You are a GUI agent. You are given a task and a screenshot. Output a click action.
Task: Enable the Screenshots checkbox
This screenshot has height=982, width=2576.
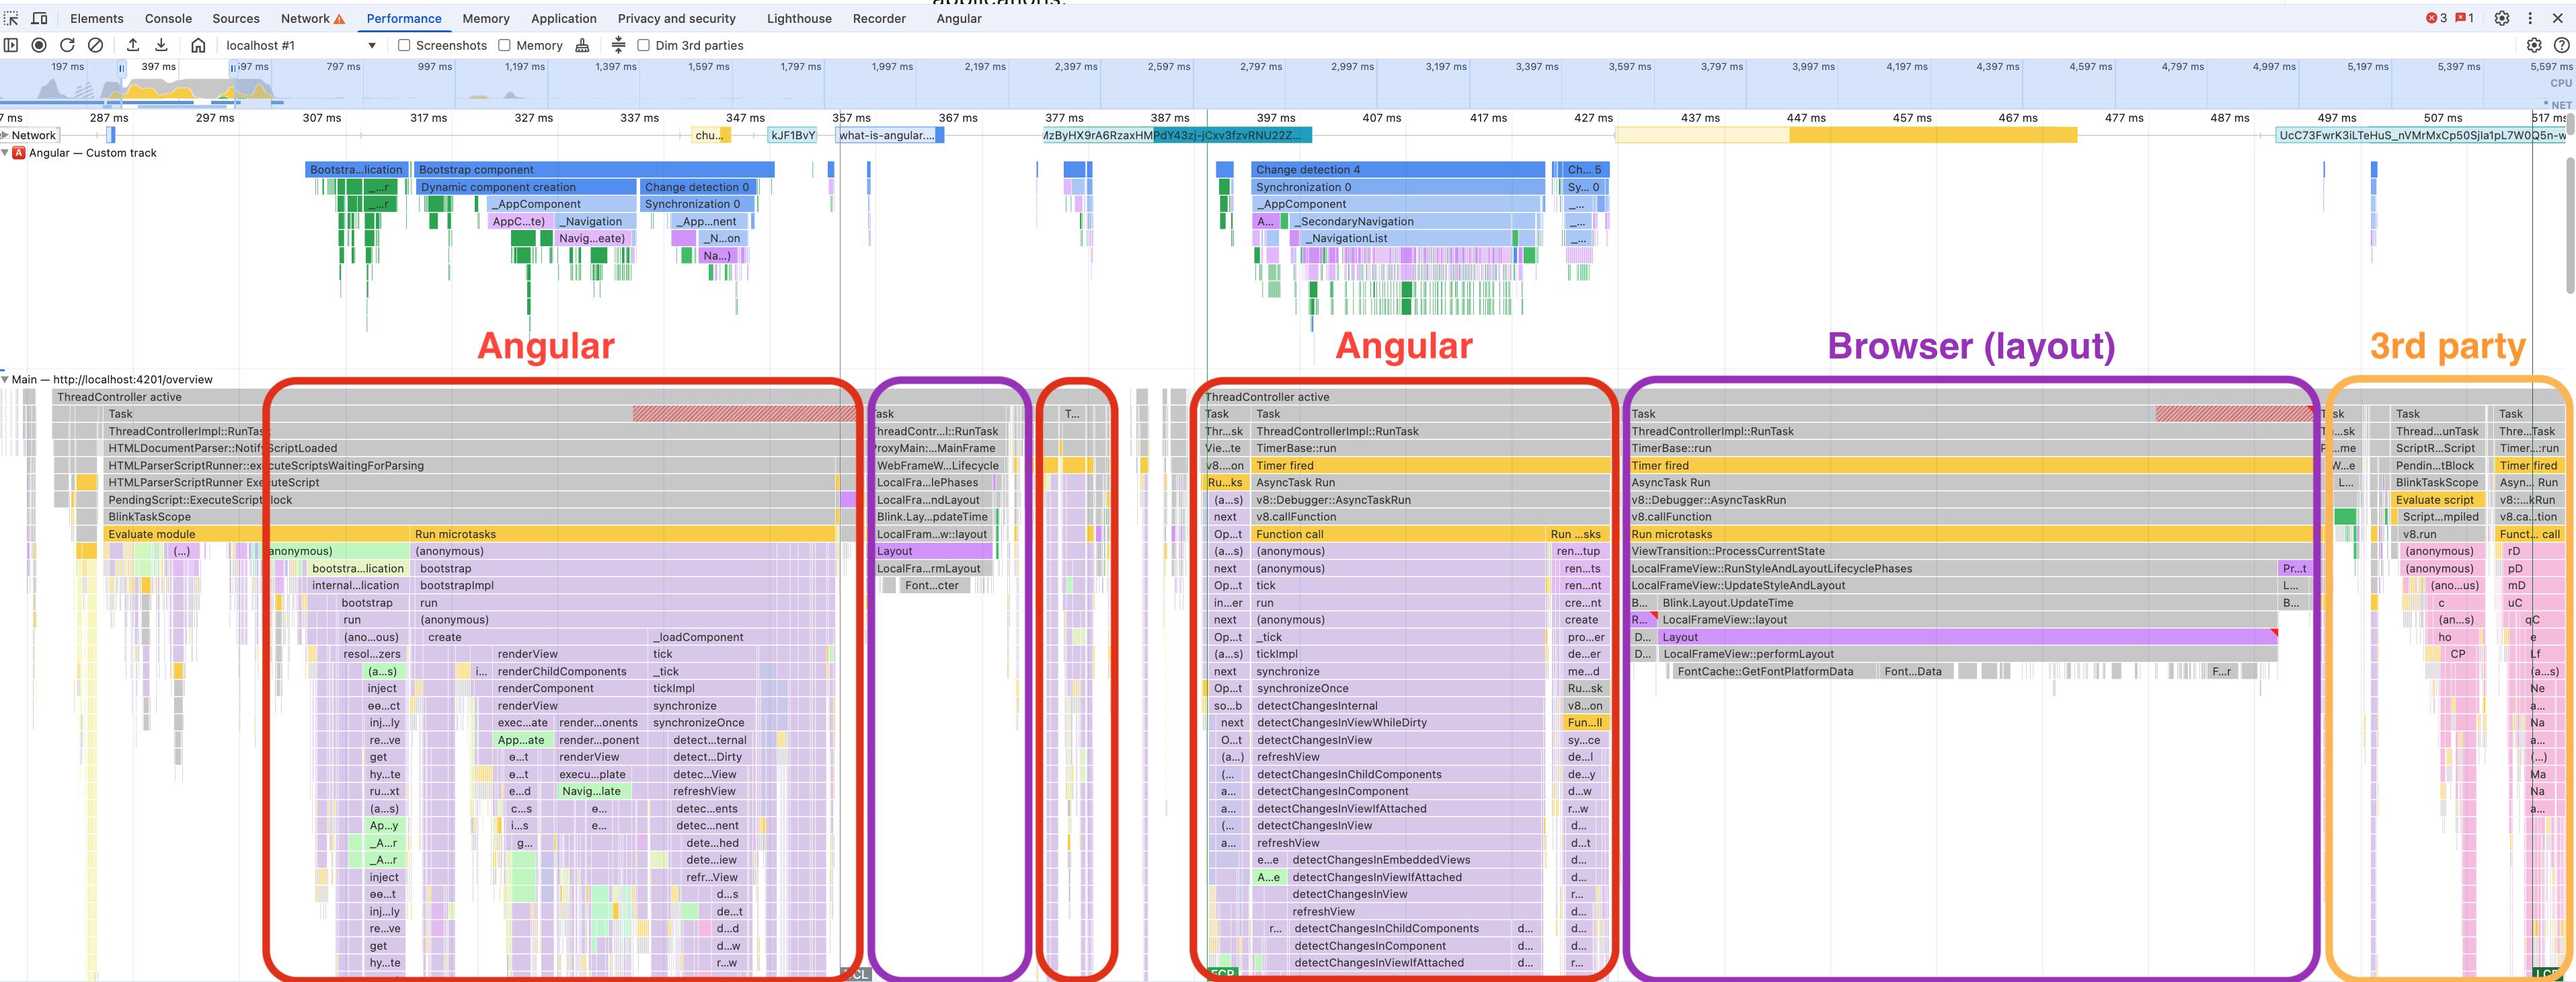coord(403,45)
